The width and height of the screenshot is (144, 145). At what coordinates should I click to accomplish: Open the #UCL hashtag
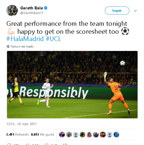(53, 39)
